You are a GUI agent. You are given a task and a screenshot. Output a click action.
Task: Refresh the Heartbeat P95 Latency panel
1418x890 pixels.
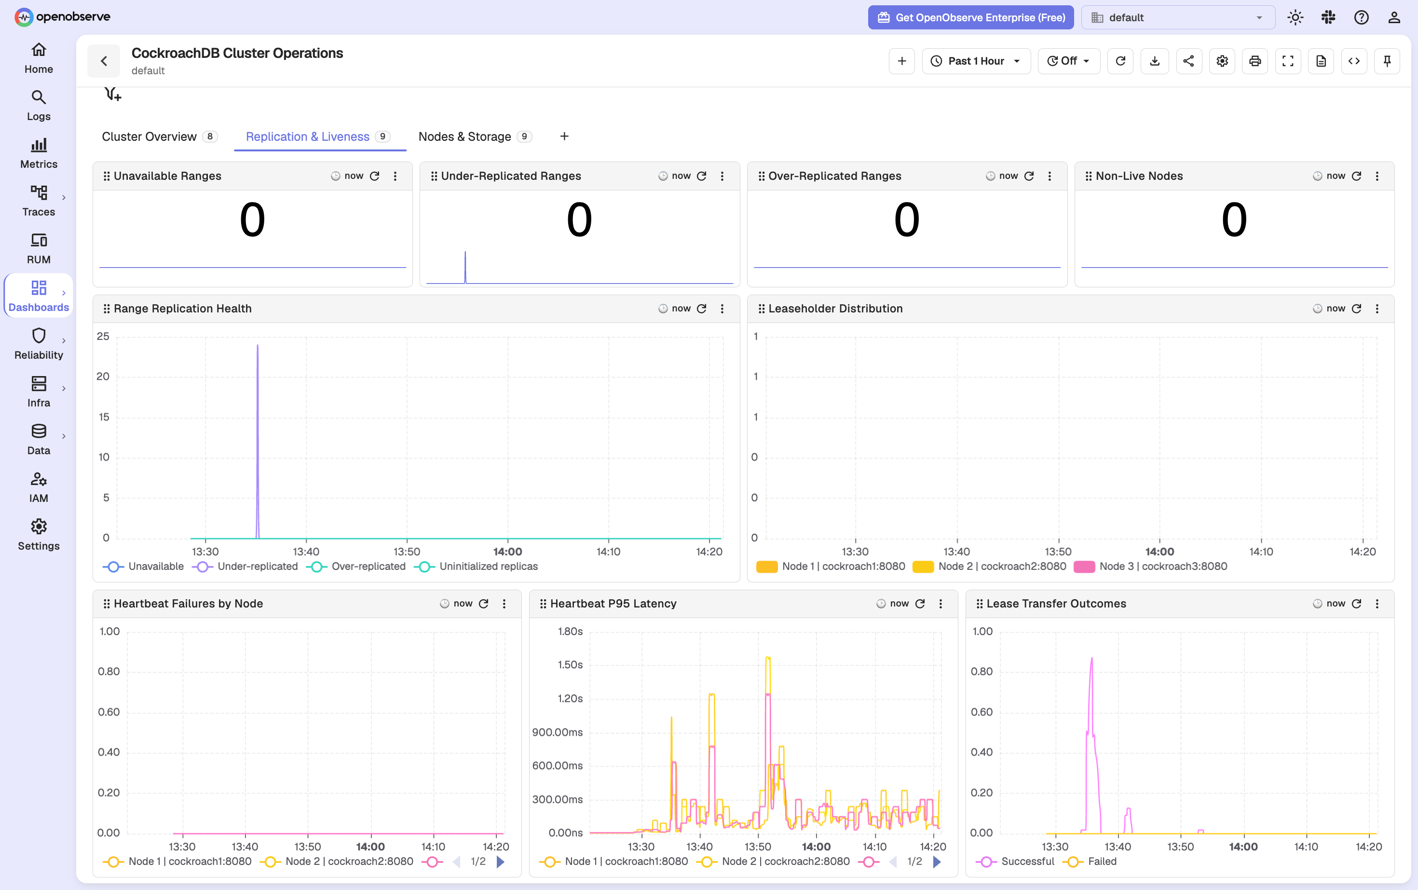click(920, 603)
